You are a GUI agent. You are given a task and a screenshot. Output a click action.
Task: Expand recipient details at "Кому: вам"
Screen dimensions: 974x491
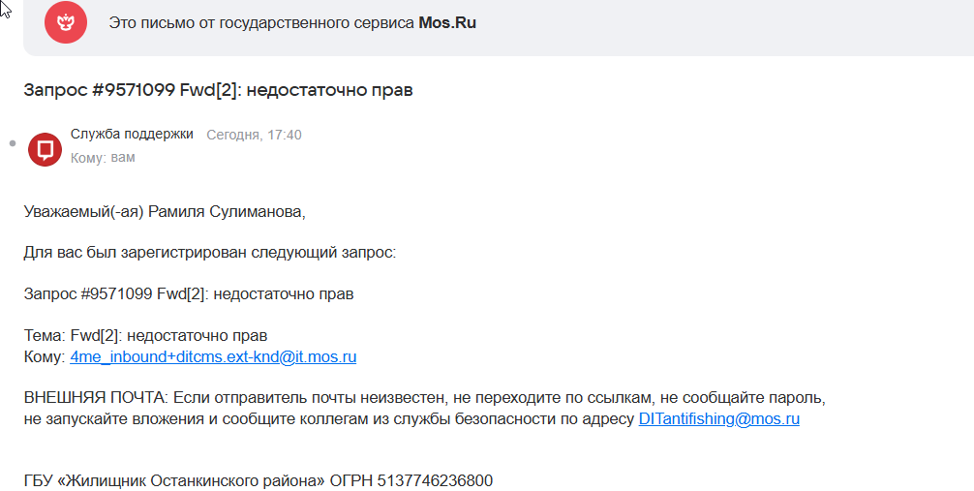tap(103, 157)
